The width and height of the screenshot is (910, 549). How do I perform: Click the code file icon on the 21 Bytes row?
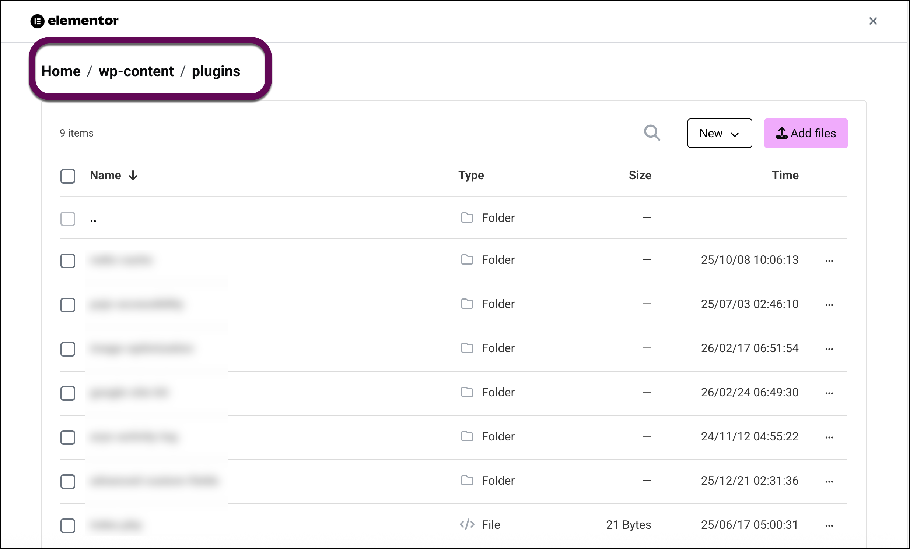pyautogui.click(x=467, y=525)
